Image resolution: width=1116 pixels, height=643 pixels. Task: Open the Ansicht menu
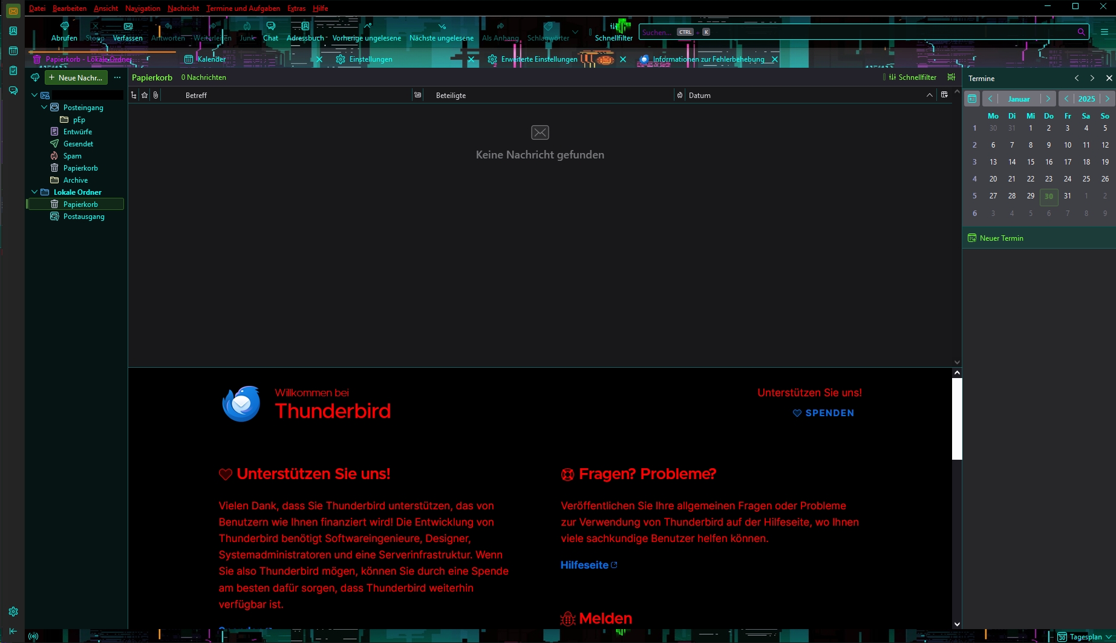pyautogui.click(x=106, y=8)
